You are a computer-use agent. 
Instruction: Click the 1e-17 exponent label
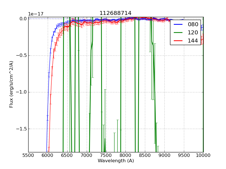point(36,14)
